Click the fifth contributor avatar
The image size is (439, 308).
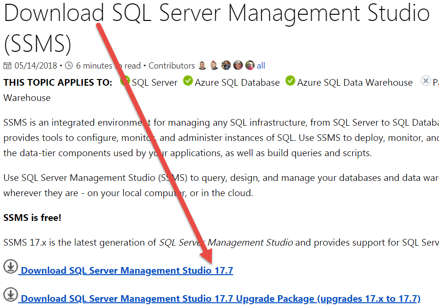coord(249,66)
